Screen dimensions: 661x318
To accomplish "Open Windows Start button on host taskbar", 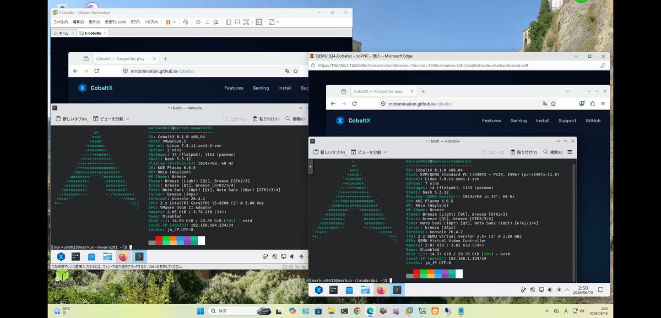I will click(x=200, y=311).
